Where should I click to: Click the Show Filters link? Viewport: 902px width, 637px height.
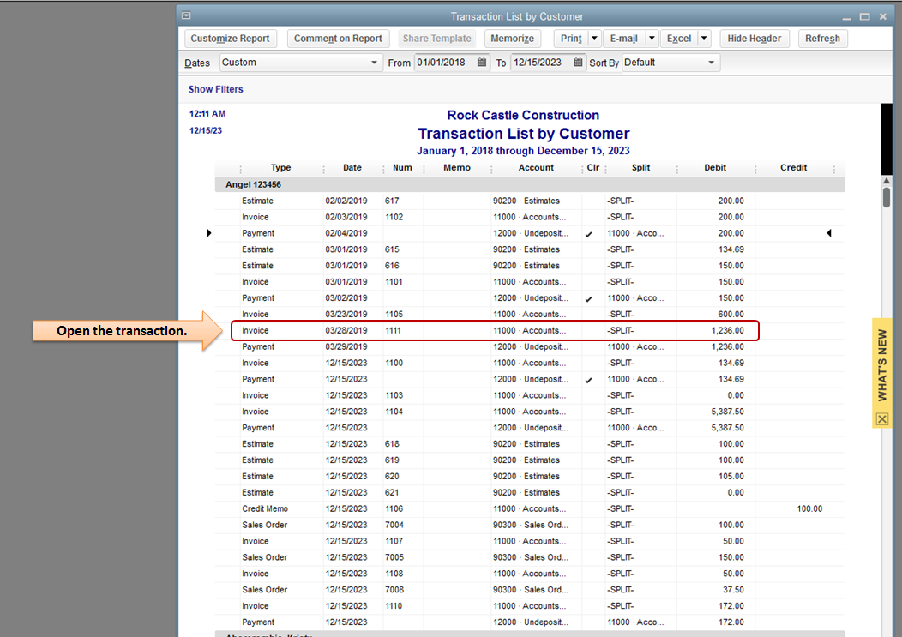click(x=216, y=89)
